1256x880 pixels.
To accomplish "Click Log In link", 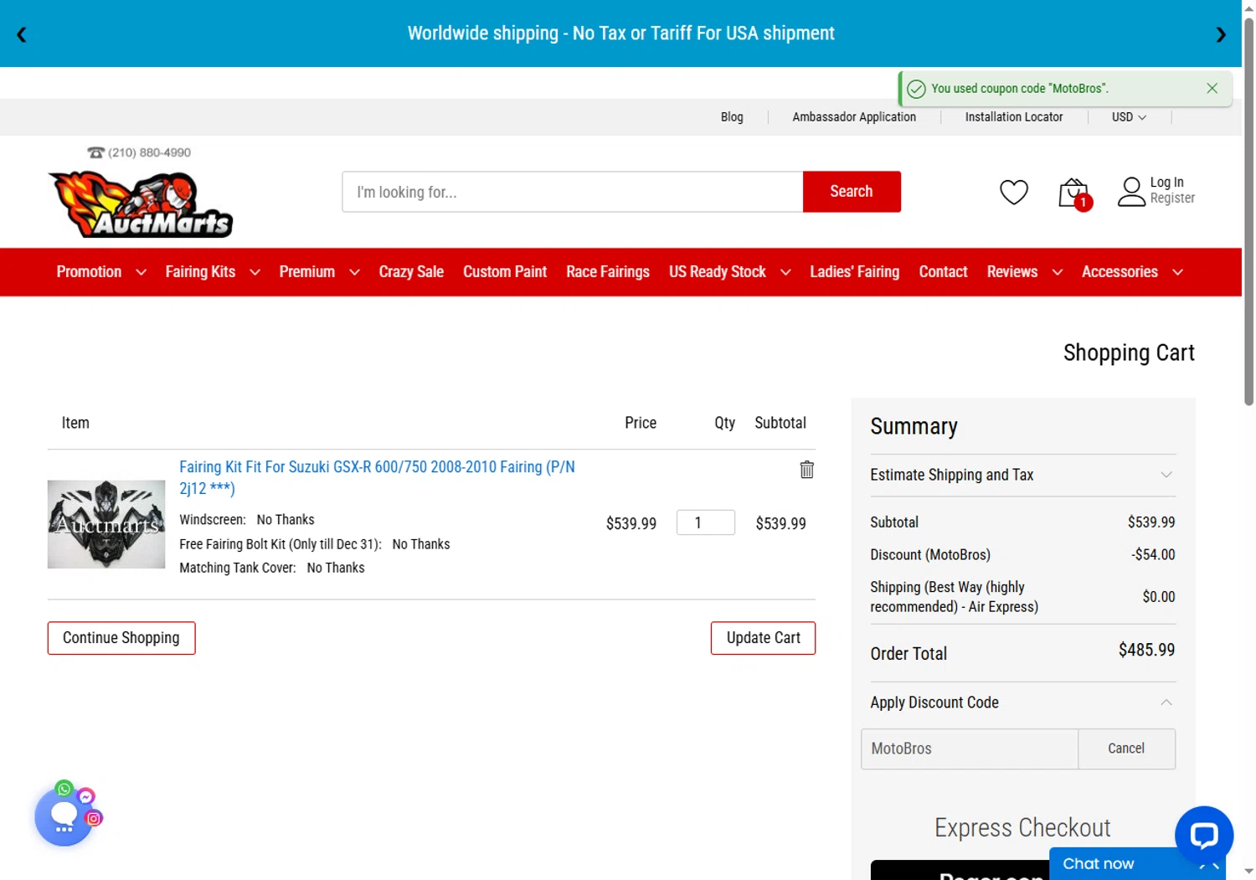I will click(1166, 183).
